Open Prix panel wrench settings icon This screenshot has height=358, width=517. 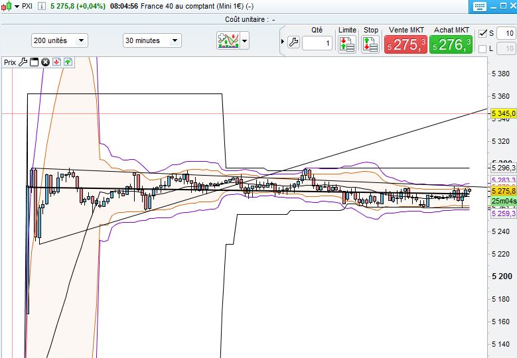pyautogui.click(x=23, y=62)
